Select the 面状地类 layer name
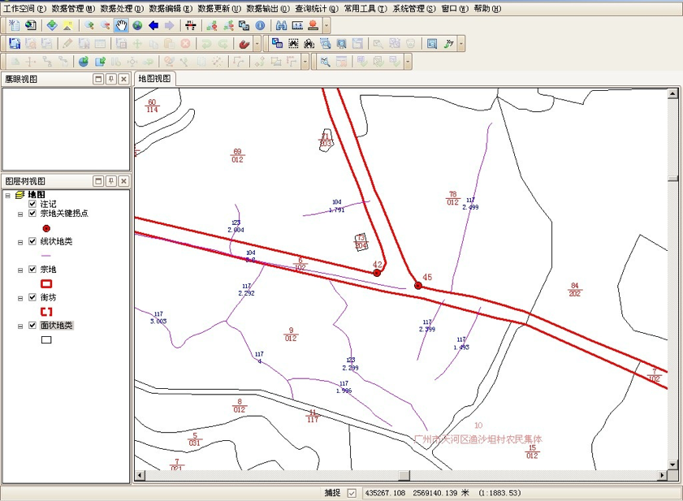This screenshot has height=501, width=683. click(x=57, y=326)
